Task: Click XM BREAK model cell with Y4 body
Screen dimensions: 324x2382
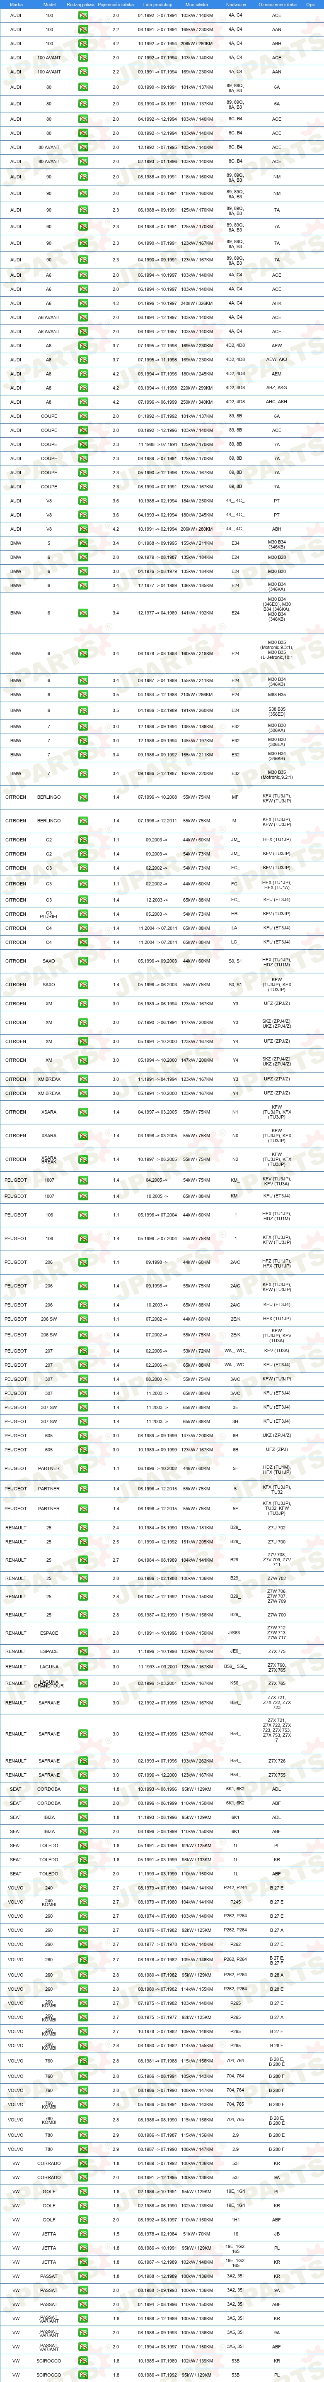Action: coord(49,1093)
